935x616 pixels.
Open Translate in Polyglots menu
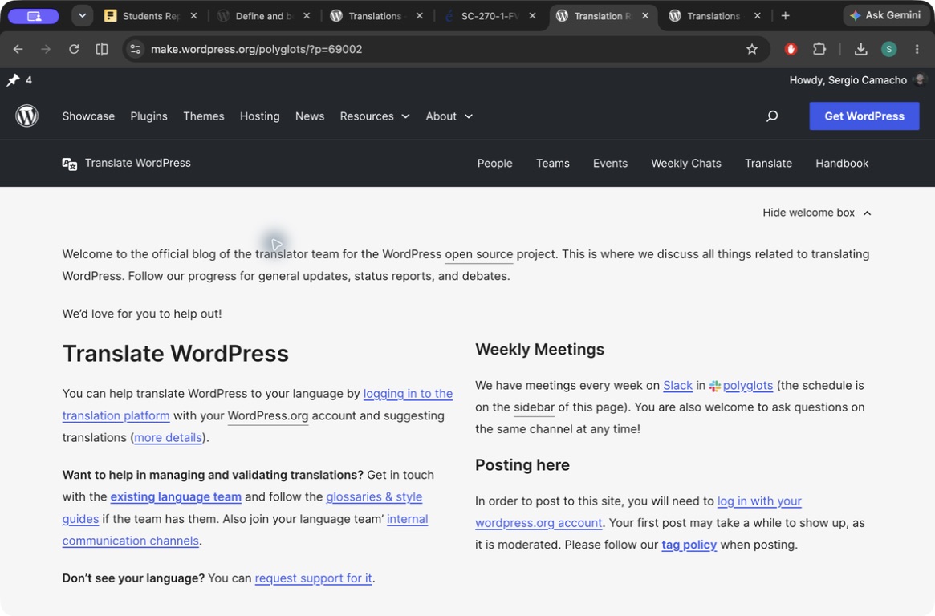click(x=768, y=164)
